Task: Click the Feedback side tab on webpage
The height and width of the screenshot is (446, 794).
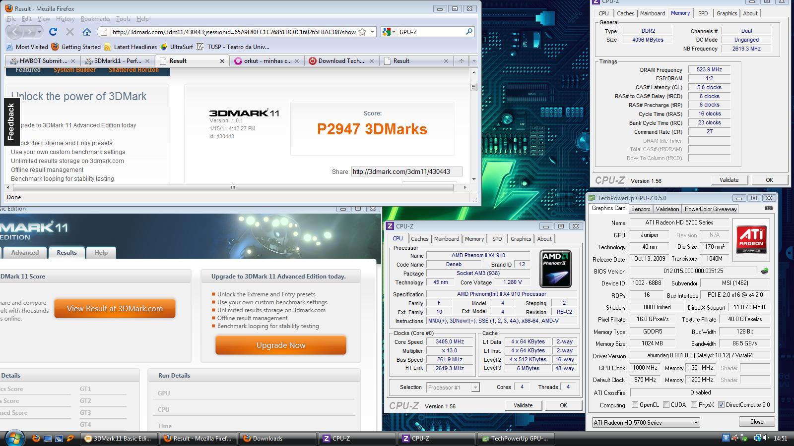Action: [x=11, y=121]
